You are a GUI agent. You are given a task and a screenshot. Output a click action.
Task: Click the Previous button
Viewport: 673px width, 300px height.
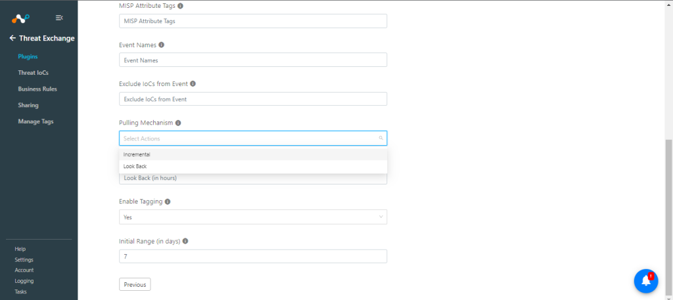tap(135, 284)
